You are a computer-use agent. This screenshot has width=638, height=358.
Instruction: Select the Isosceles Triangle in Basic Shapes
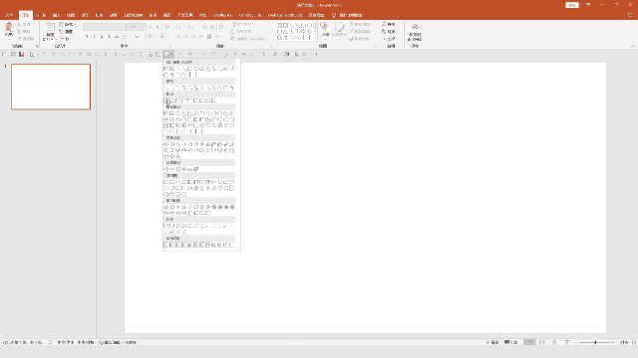(x=183, y=113)
